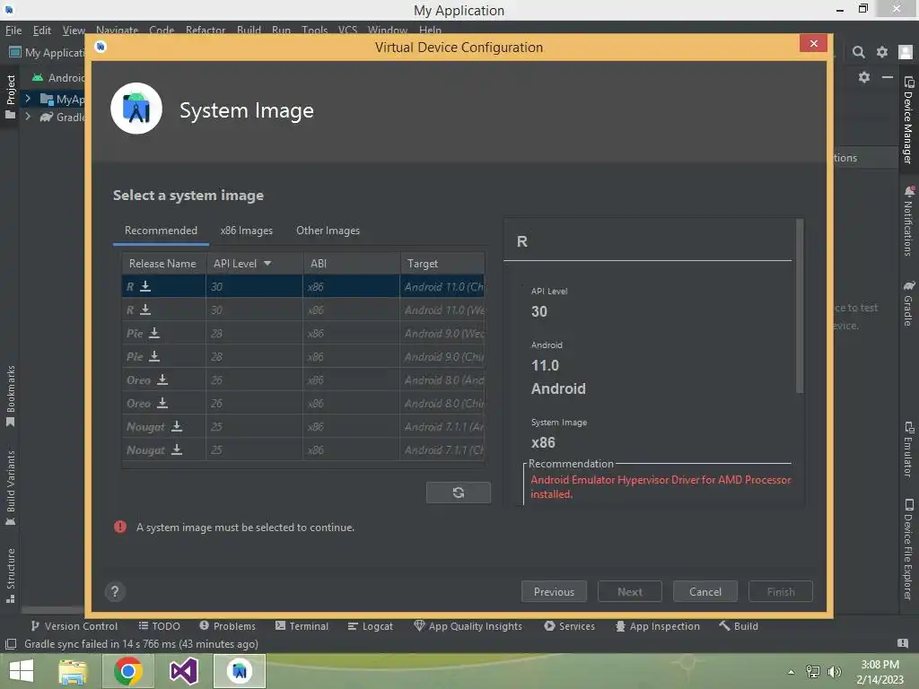Click the search magnifier in Android Studio toolbar
Screen dimensions: 919x689
[x=859, y=52]
